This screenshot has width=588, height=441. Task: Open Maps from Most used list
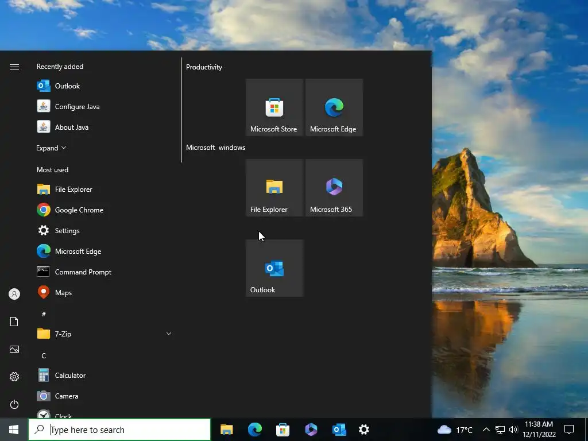pyautogui.click(x=103, y=292)
